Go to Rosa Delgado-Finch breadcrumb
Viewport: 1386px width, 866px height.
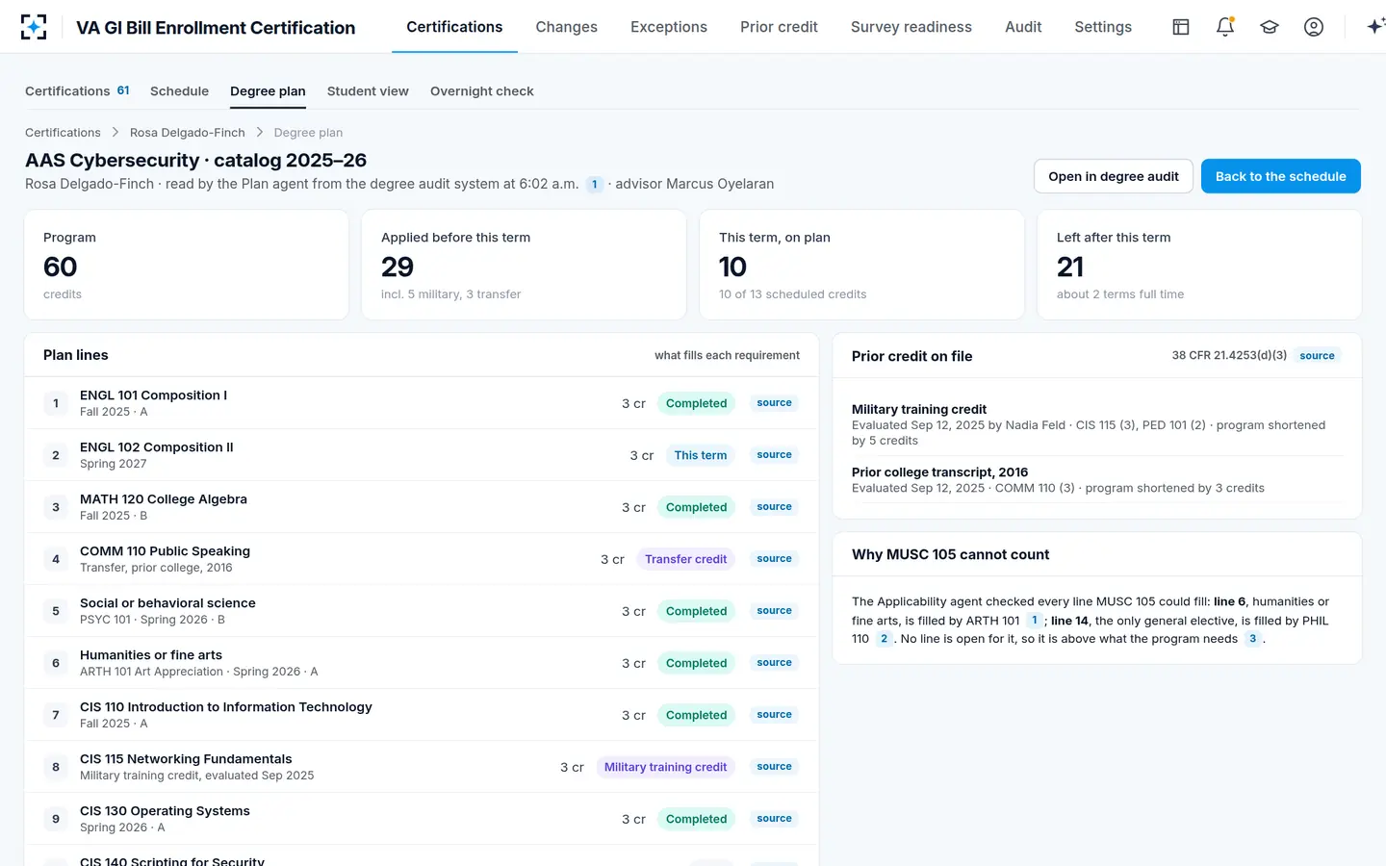188,133
